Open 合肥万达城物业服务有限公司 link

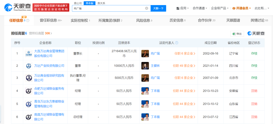tap(49, 91)
